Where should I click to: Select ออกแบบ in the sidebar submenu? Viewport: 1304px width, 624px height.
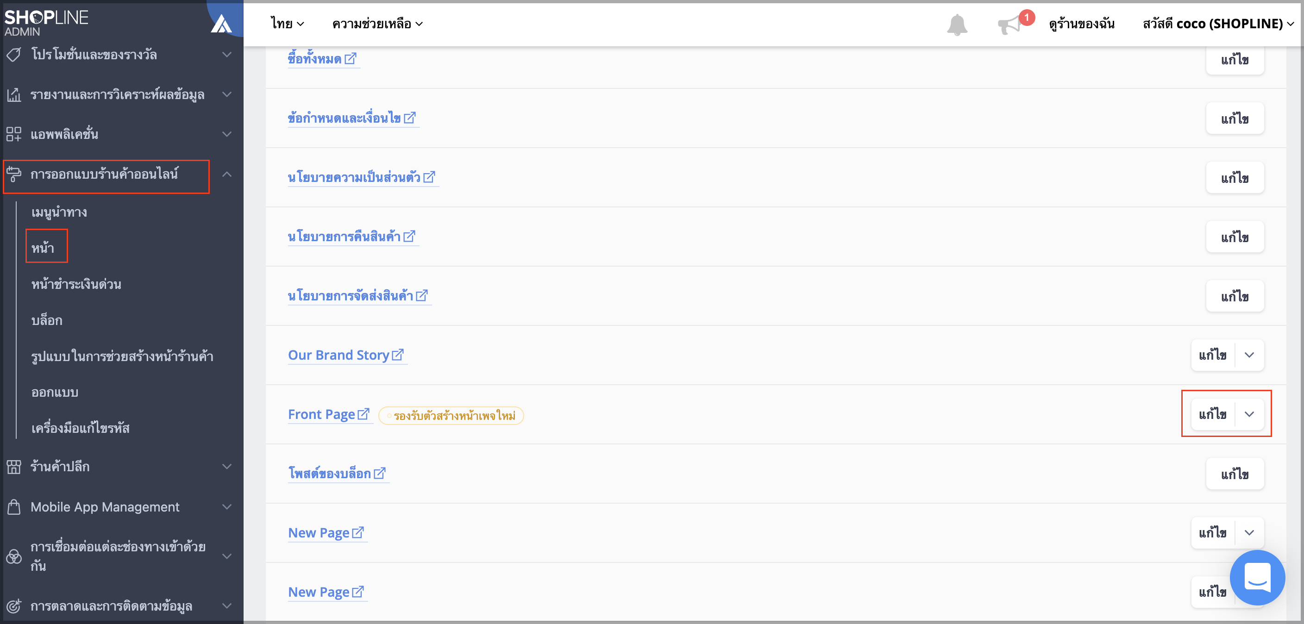(x=55, y=392)
